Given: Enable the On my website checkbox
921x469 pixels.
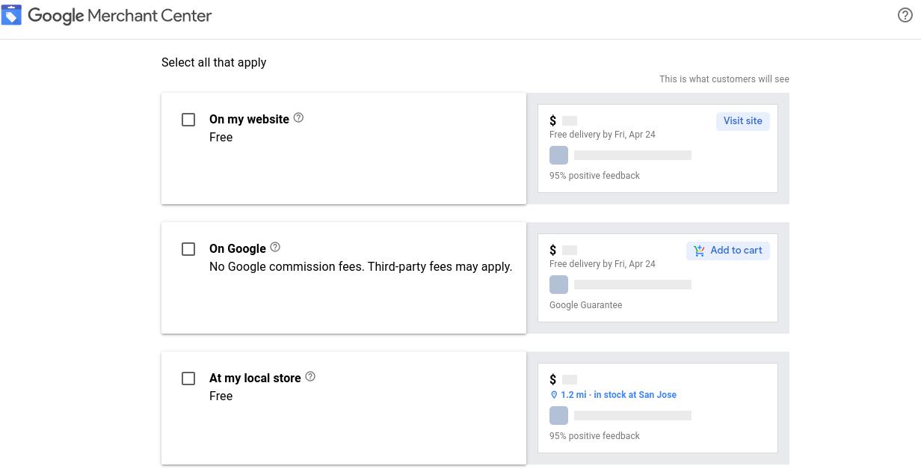Looking at the screenshot, I should coord(188,120).
